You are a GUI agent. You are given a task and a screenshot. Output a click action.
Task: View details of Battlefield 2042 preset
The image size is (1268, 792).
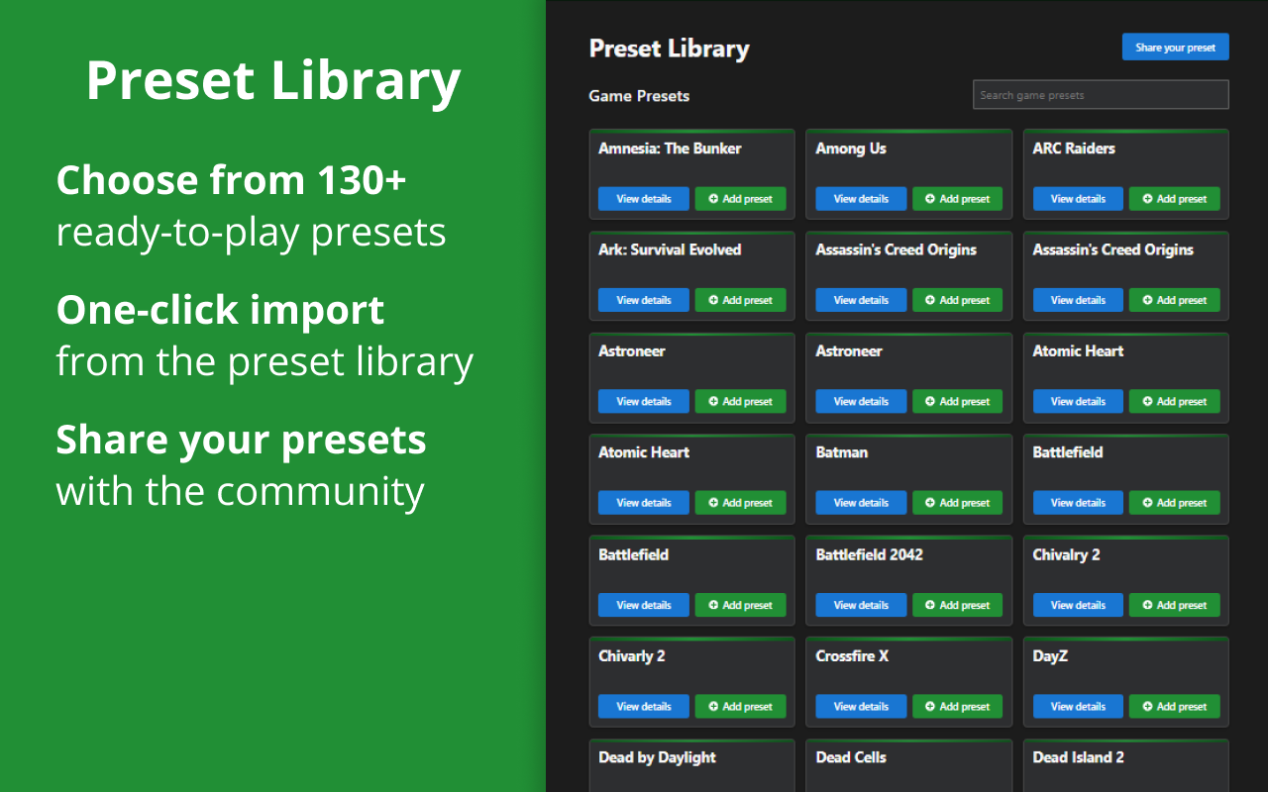click(x=861, y=605)
